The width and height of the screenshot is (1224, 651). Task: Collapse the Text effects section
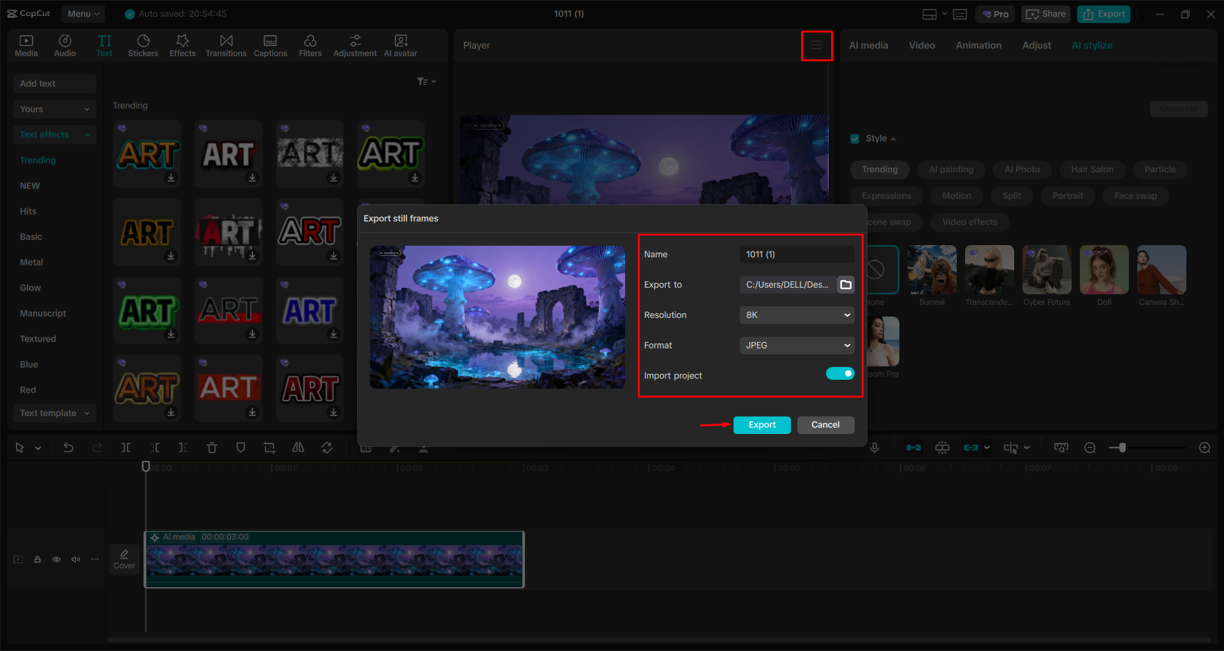(87, 134)
